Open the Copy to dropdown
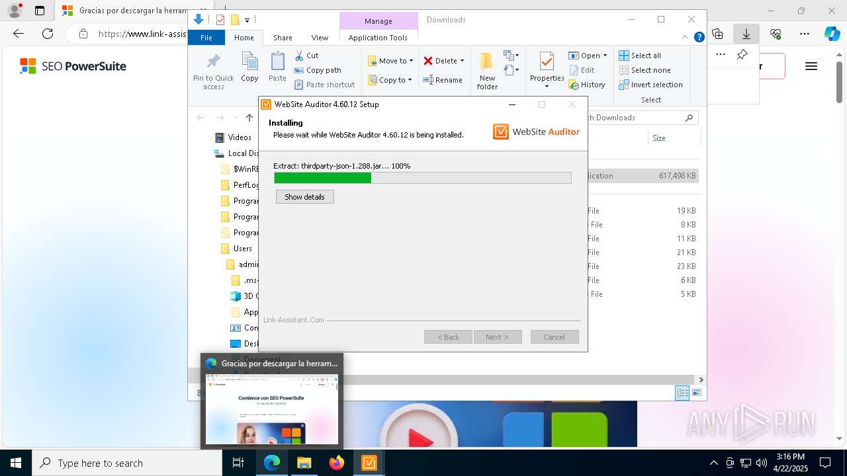847x476 pixels. tap(390, 80)
